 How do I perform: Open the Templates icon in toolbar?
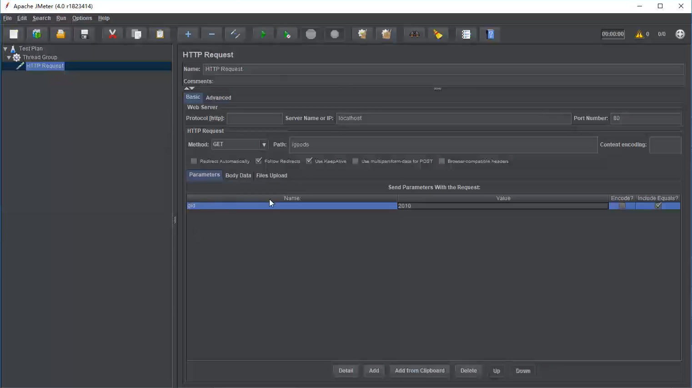37,34
